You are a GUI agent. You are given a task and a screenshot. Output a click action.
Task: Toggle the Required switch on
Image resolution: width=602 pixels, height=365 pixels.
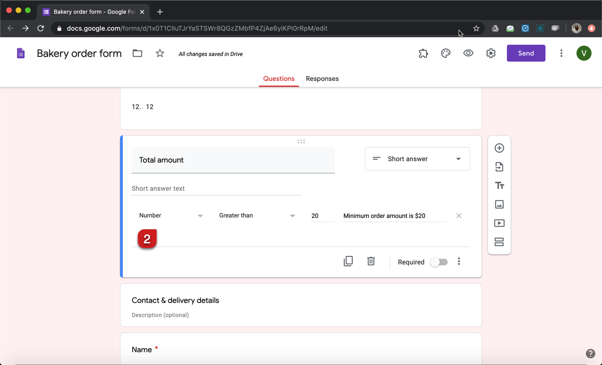439,262
